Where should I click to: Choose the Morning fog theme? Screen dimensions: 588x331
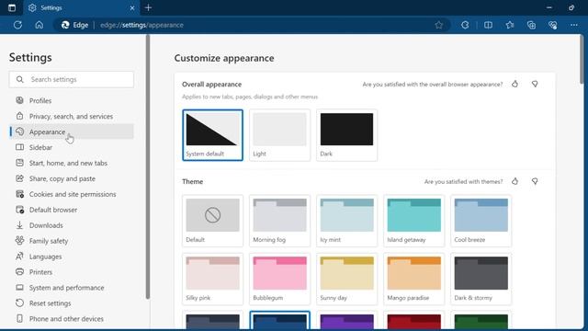coord(279,221)
